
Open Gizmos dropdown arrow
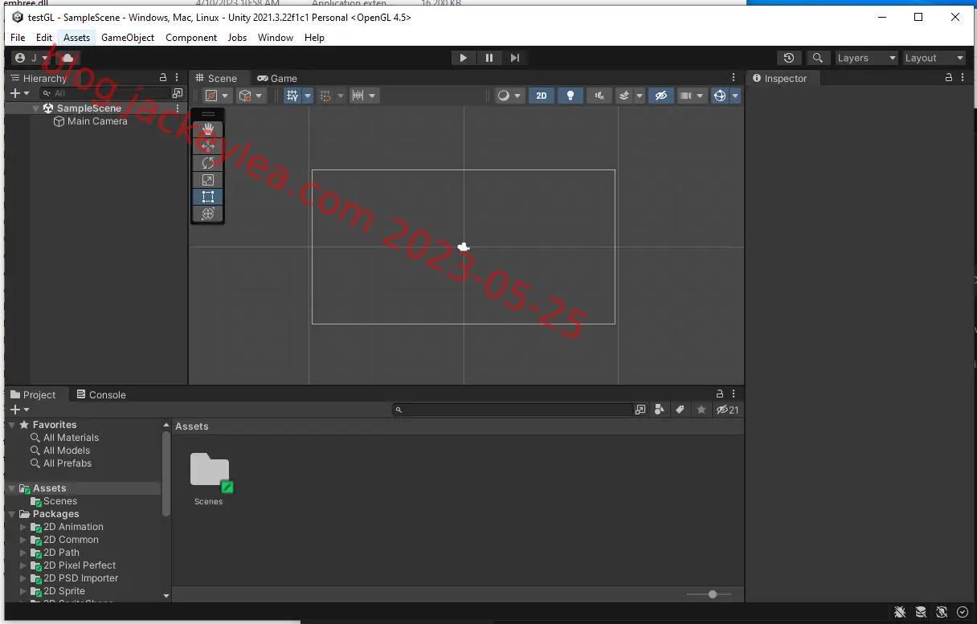[x=735, y=96]
